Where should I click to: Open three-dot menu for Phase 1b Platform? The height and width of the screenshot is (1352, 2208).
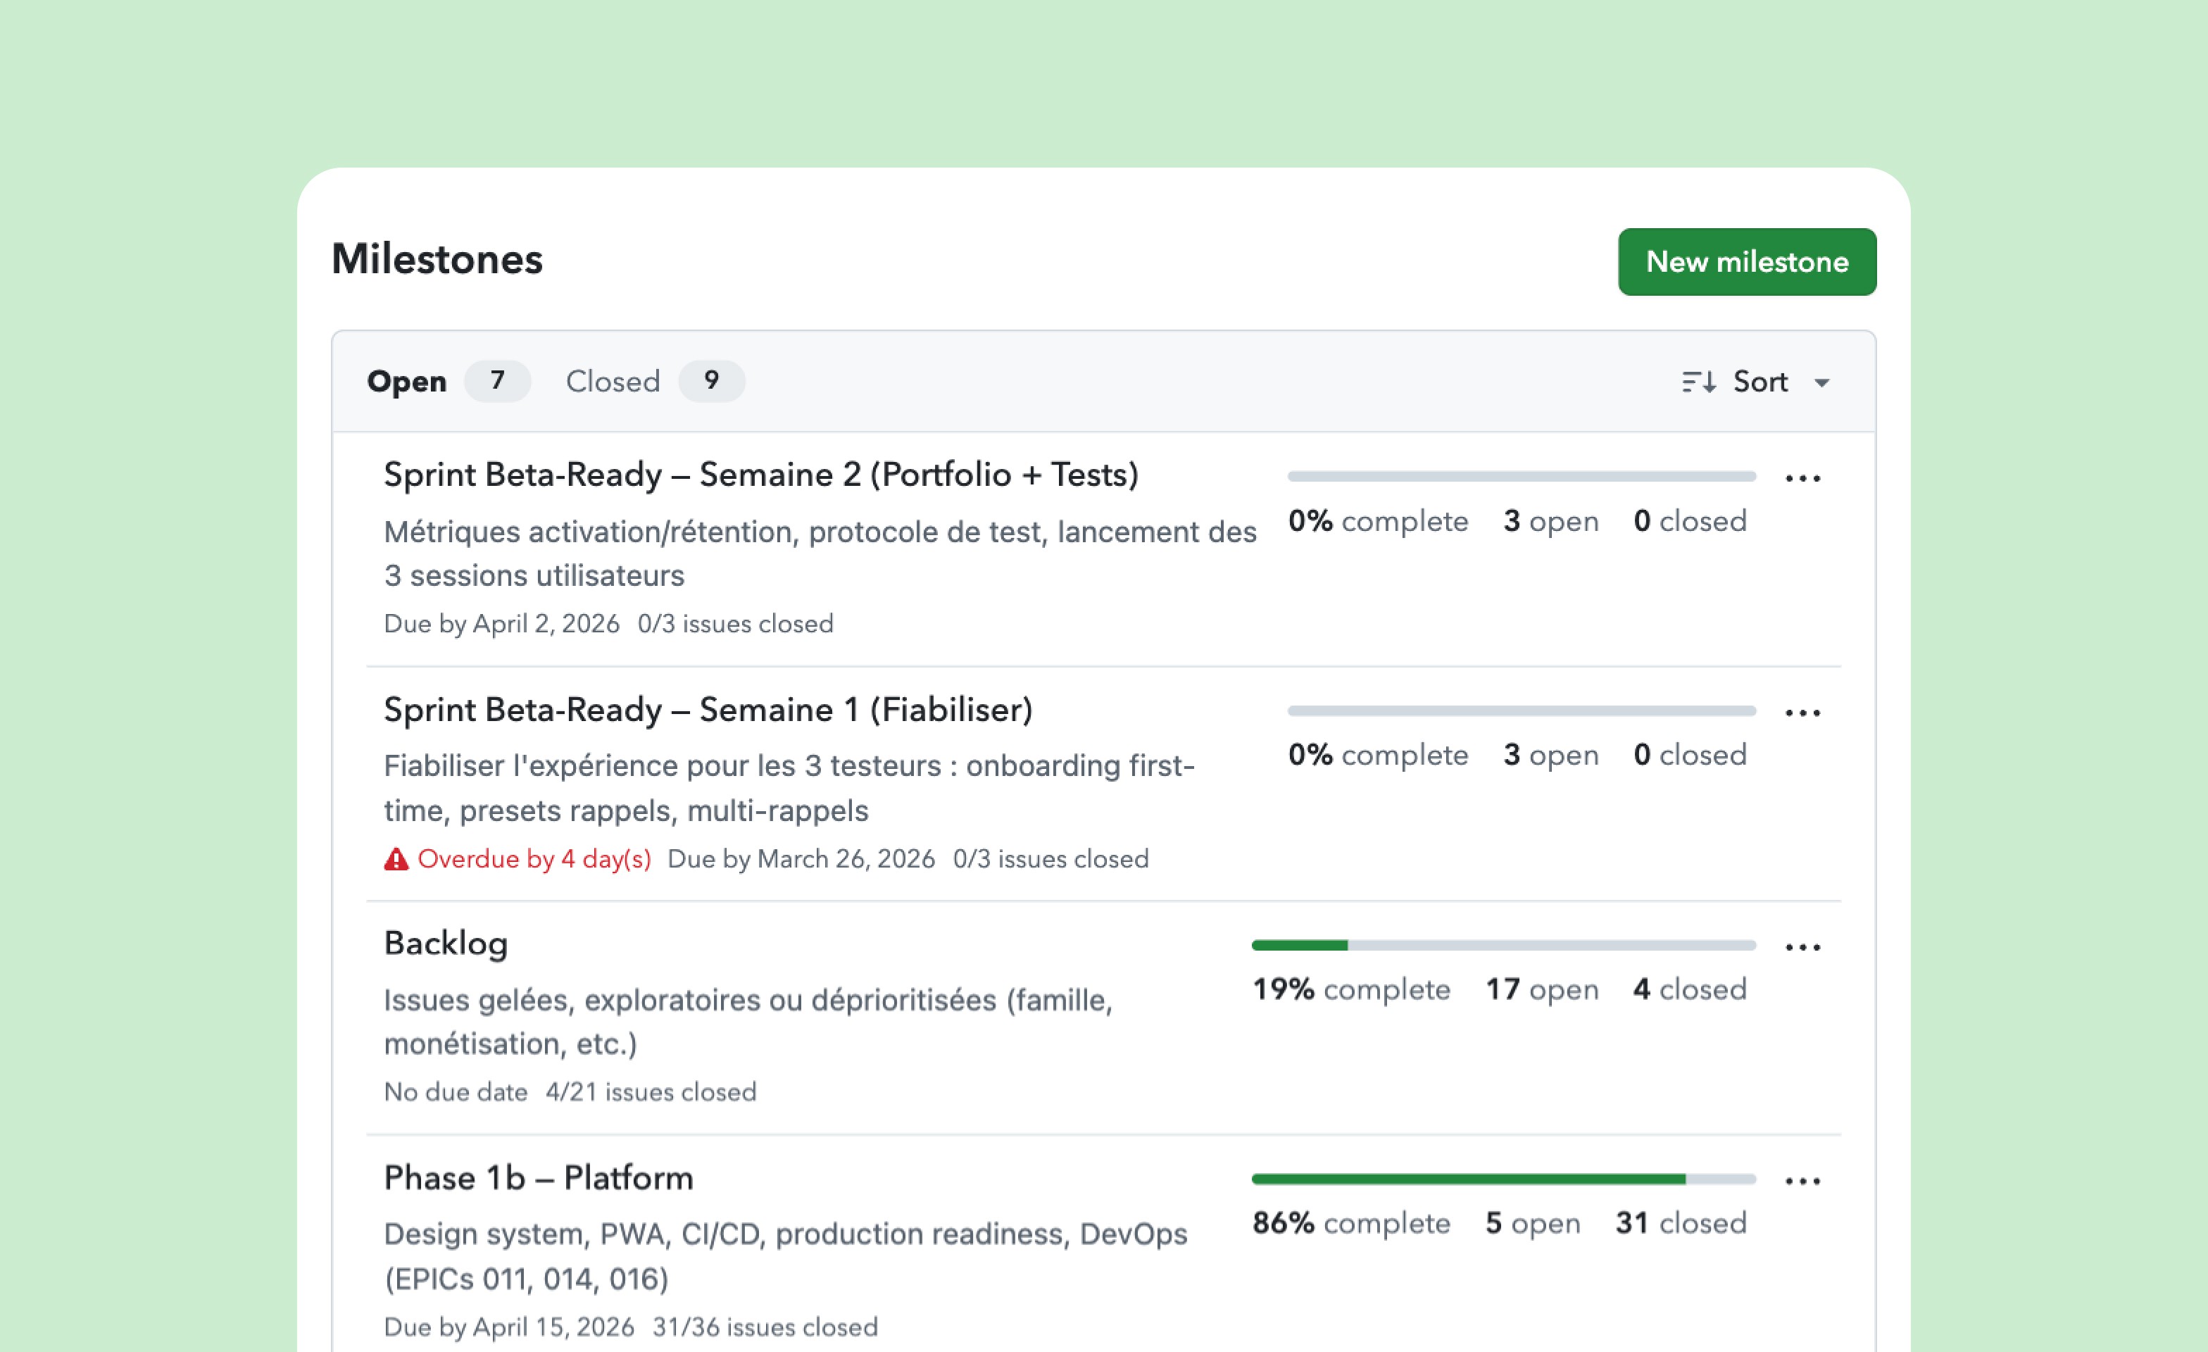(1802, 1181)
